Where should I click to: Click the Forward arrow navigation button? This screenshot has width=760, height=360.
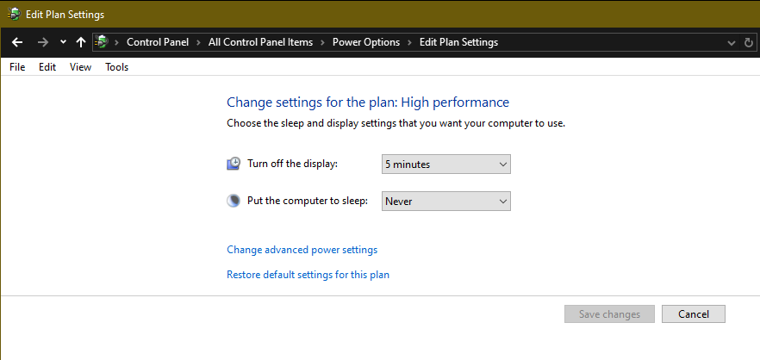coord(42,42)
